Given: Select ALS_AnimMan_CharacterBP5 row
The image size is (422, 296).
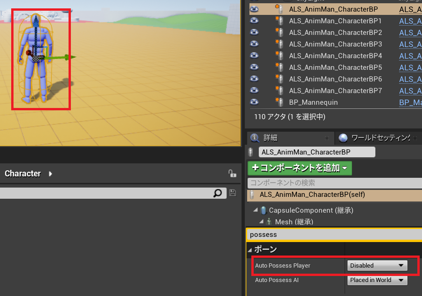Looking at the screenshot, I should pos(335,67).
